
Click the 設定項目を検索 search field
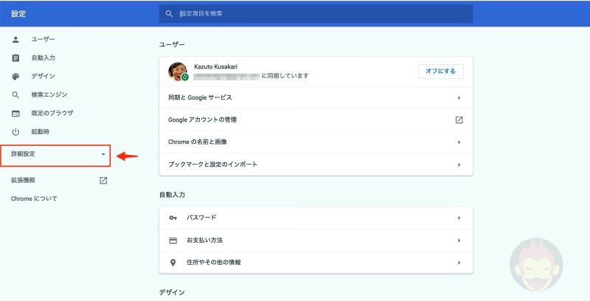pos(317,13)
